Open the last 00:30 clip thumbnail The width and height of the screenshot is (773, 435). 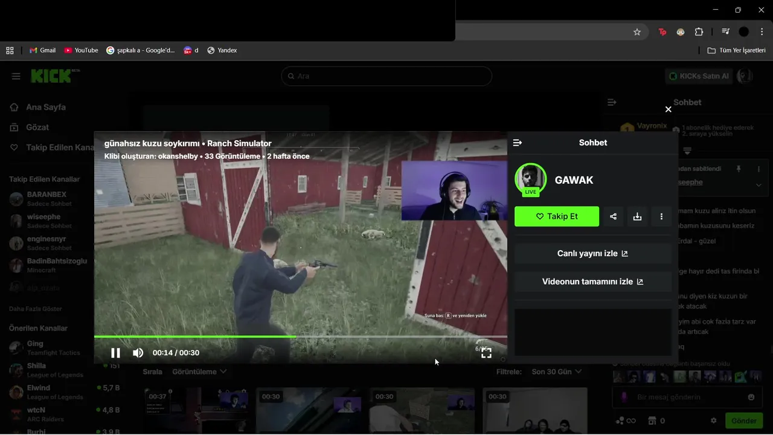pos(535,411)
